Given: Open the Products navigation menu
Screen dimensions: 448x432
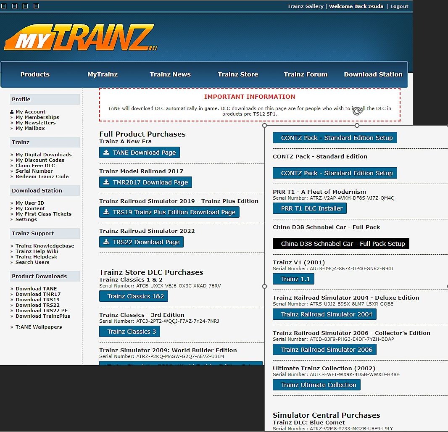Looking at the screenshot, I should click(35, 74).
